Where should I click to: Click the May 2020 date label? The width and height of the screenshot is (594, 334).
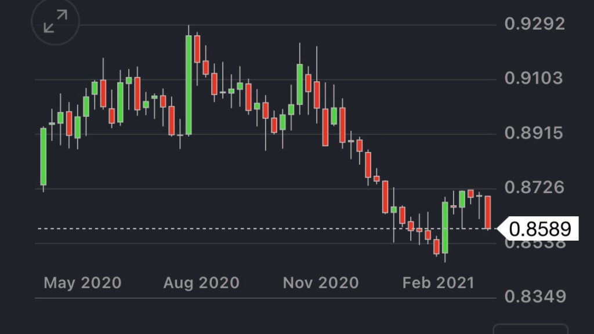(82, 283)
